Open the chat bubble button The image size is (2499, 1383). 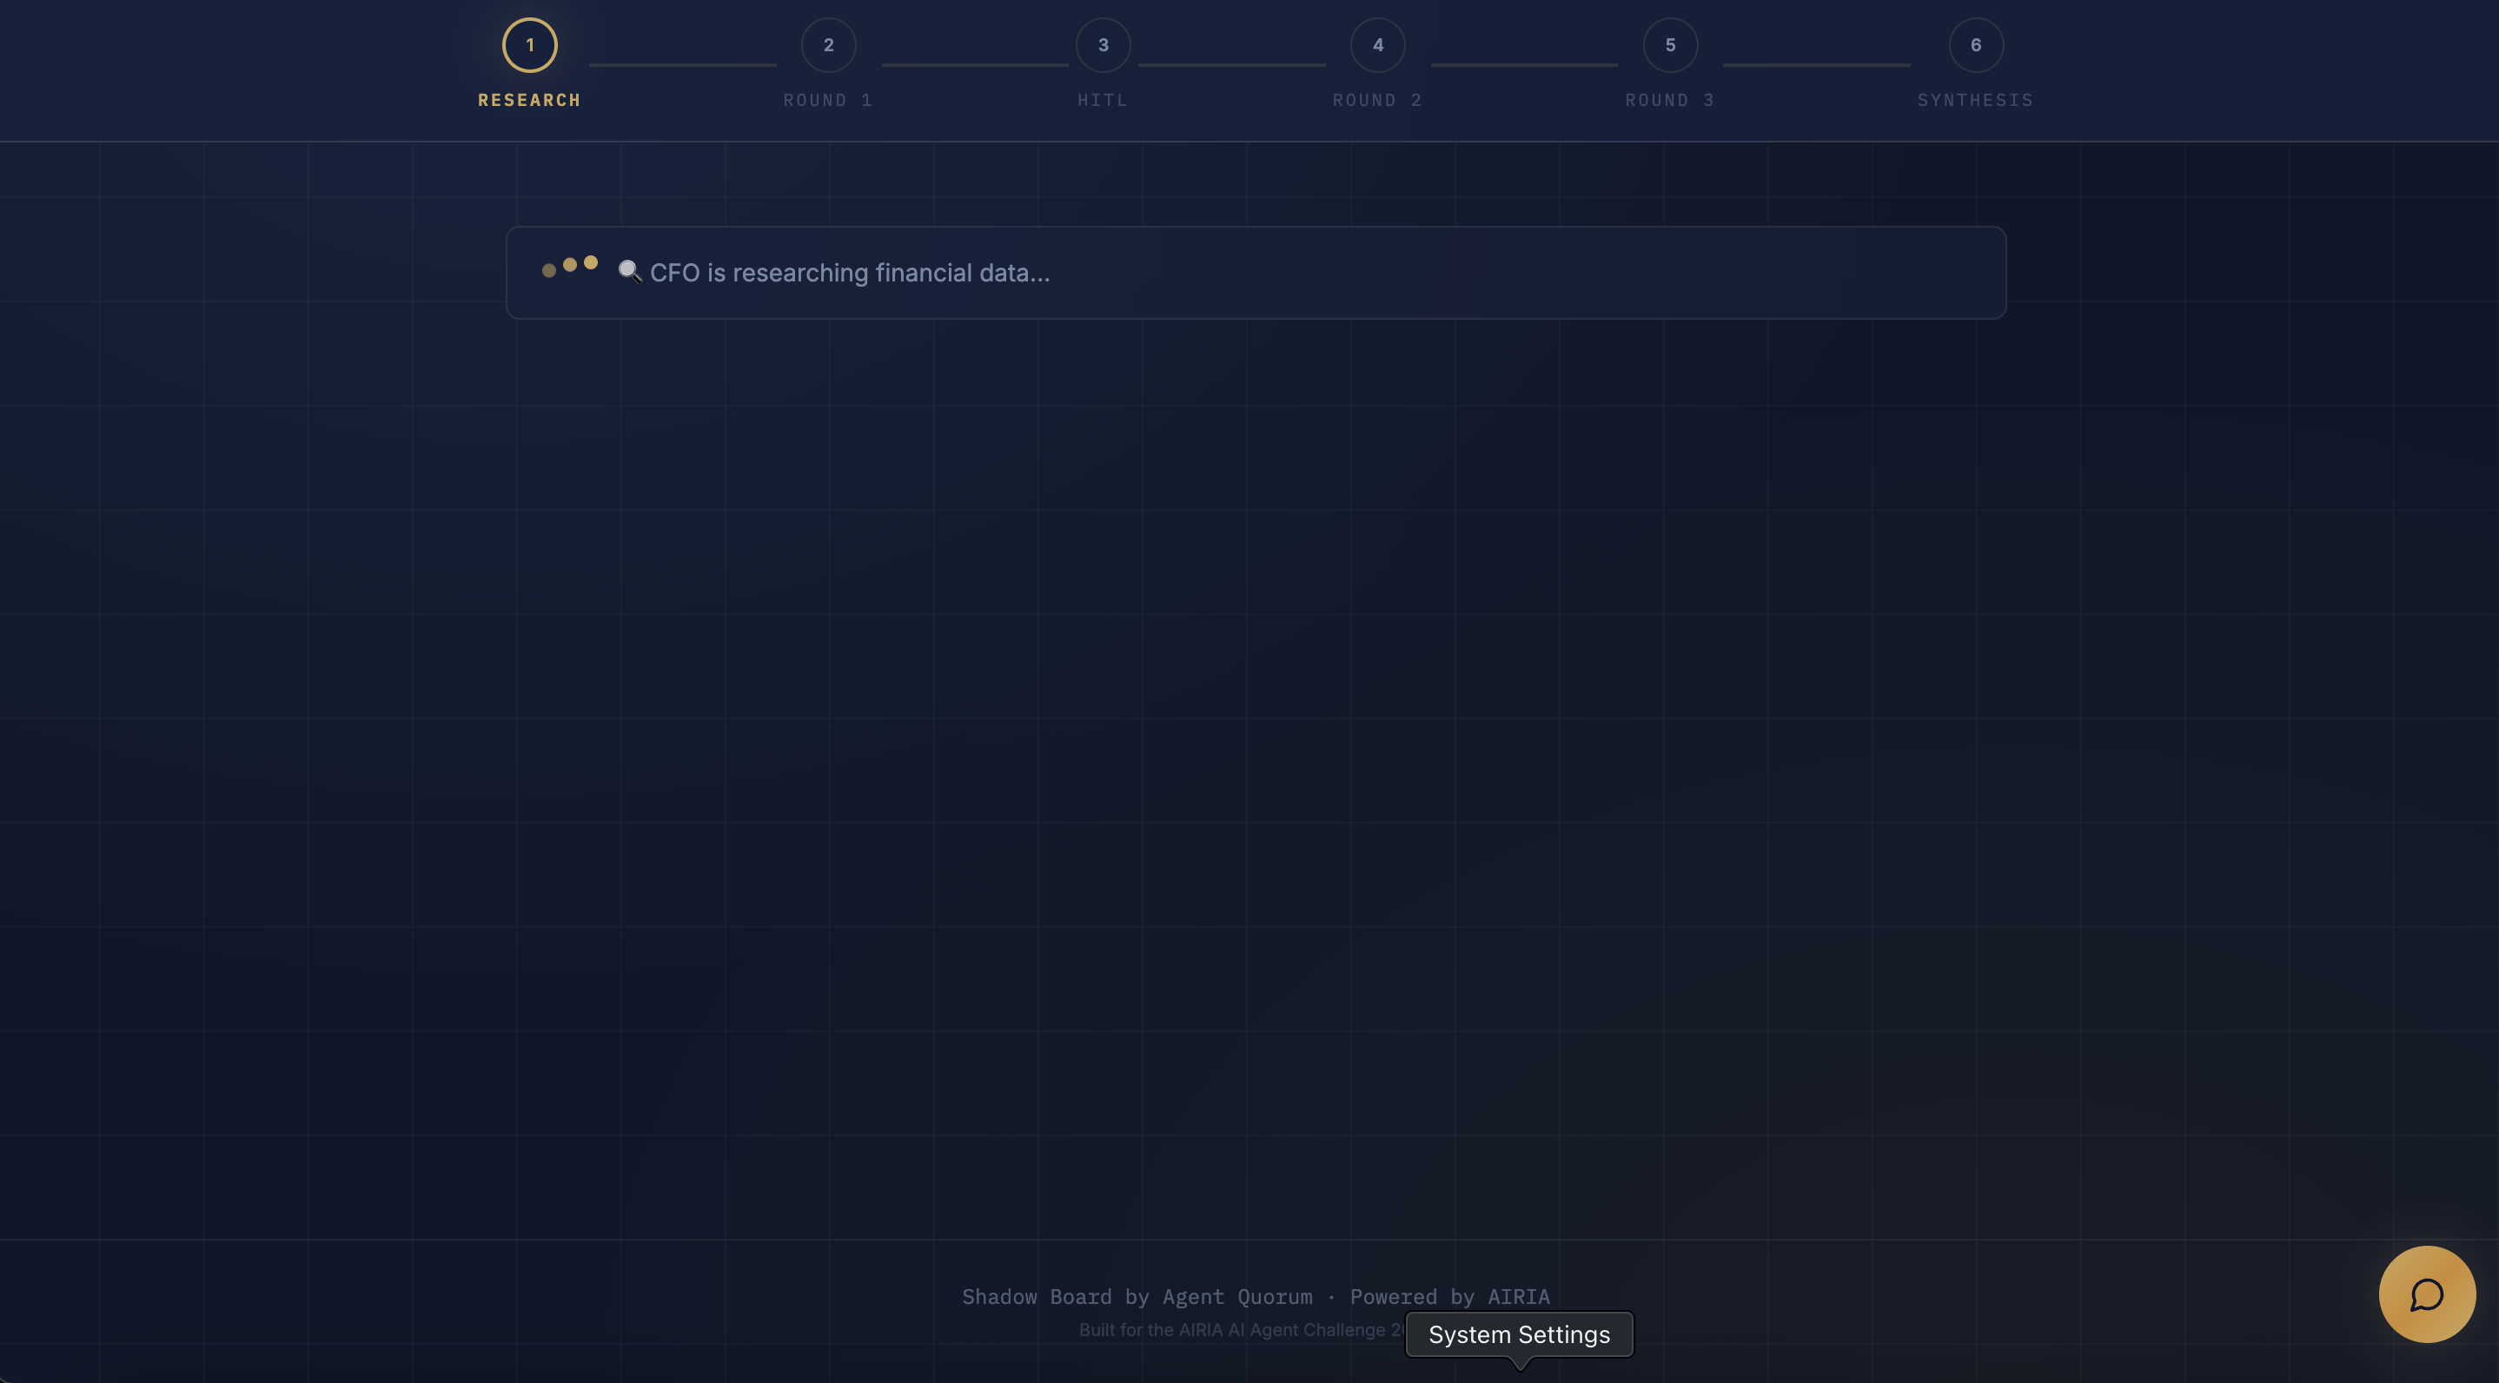click(x=2426, y=1294)
